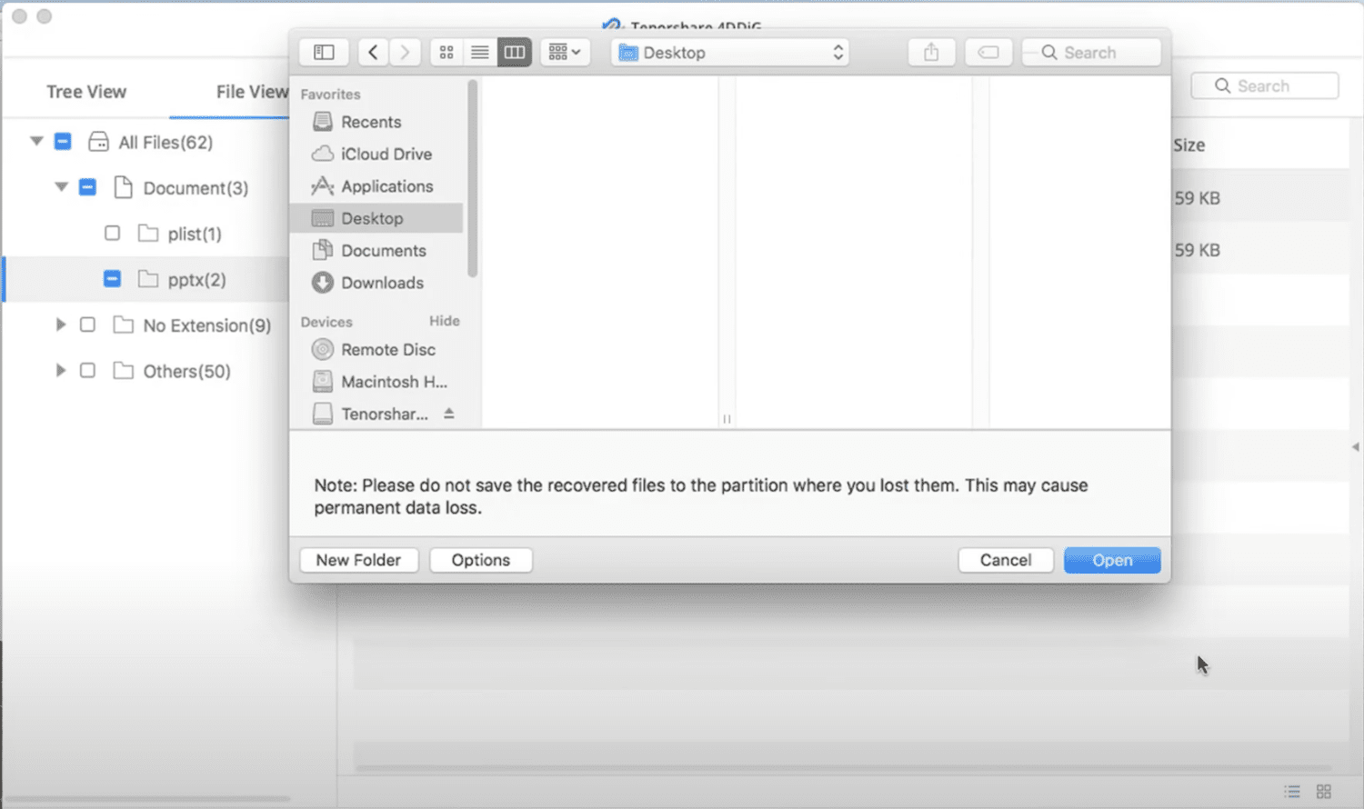This screenshot has height=809, width=1364.
Task: Click the grid view icon at bottom right
Action: click(x=1323, y=792)
